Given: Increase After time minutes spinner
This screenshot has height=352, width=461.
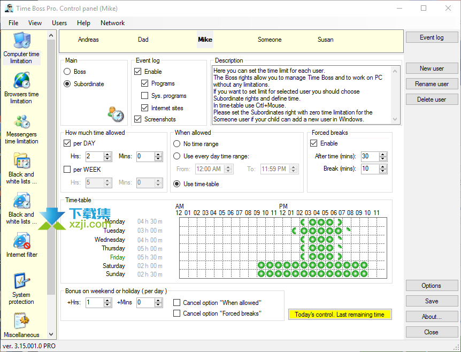Looking at the screenshot, I should (x=383, y=154).
